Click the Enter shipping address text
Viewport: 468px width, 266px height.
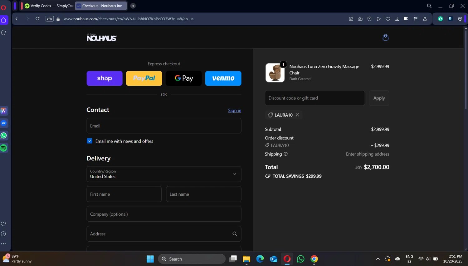(x=368, y=154)
